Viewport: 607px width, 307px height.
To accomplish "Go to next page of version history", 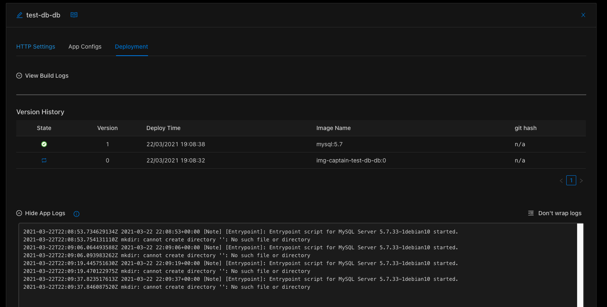I will (581, 181).
